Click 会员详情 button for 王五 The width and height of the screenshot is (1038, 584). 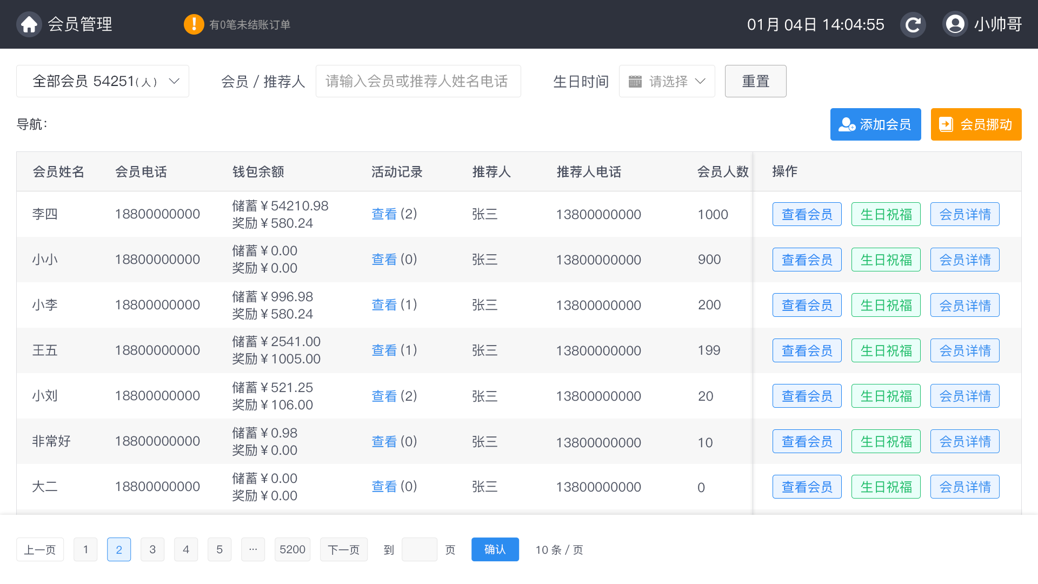click(964, 351)
